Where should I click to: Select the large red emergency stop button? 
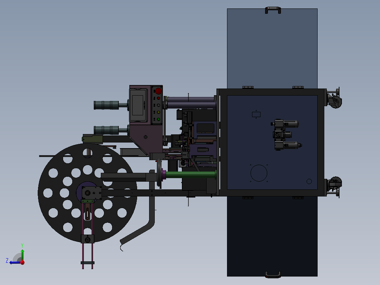[x=158, y=91]
